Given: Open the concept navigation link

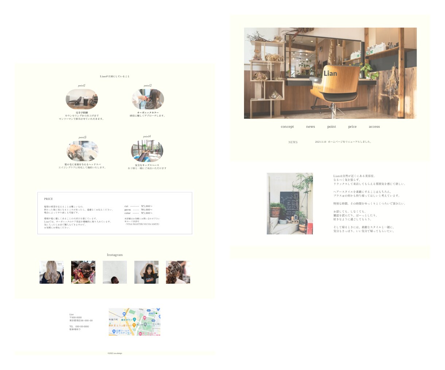Looking at the screenshot, I should pyautogui.click(x=287, y=127).
